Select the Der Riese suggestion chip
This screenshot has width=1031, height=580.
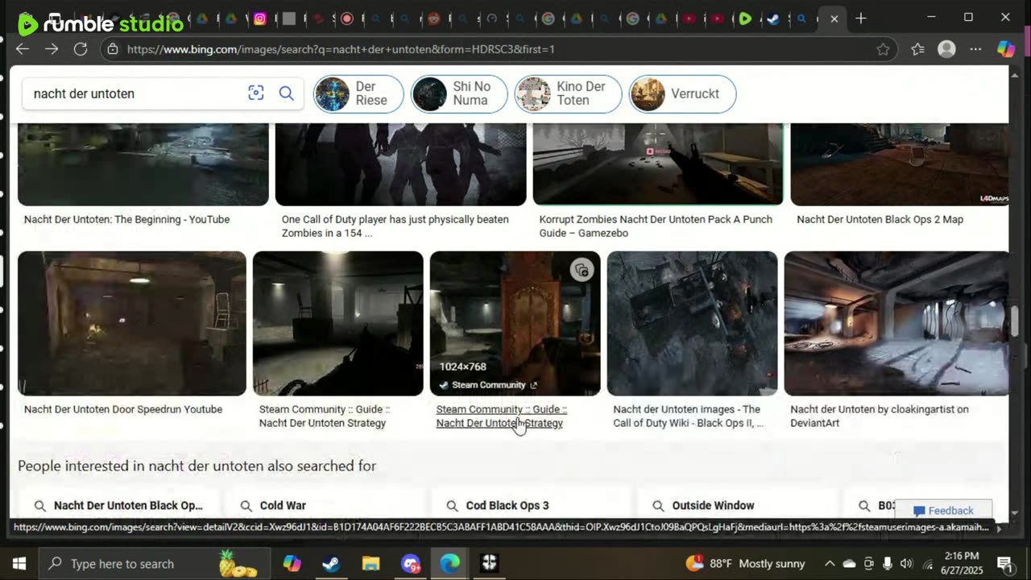coord(358,93)
